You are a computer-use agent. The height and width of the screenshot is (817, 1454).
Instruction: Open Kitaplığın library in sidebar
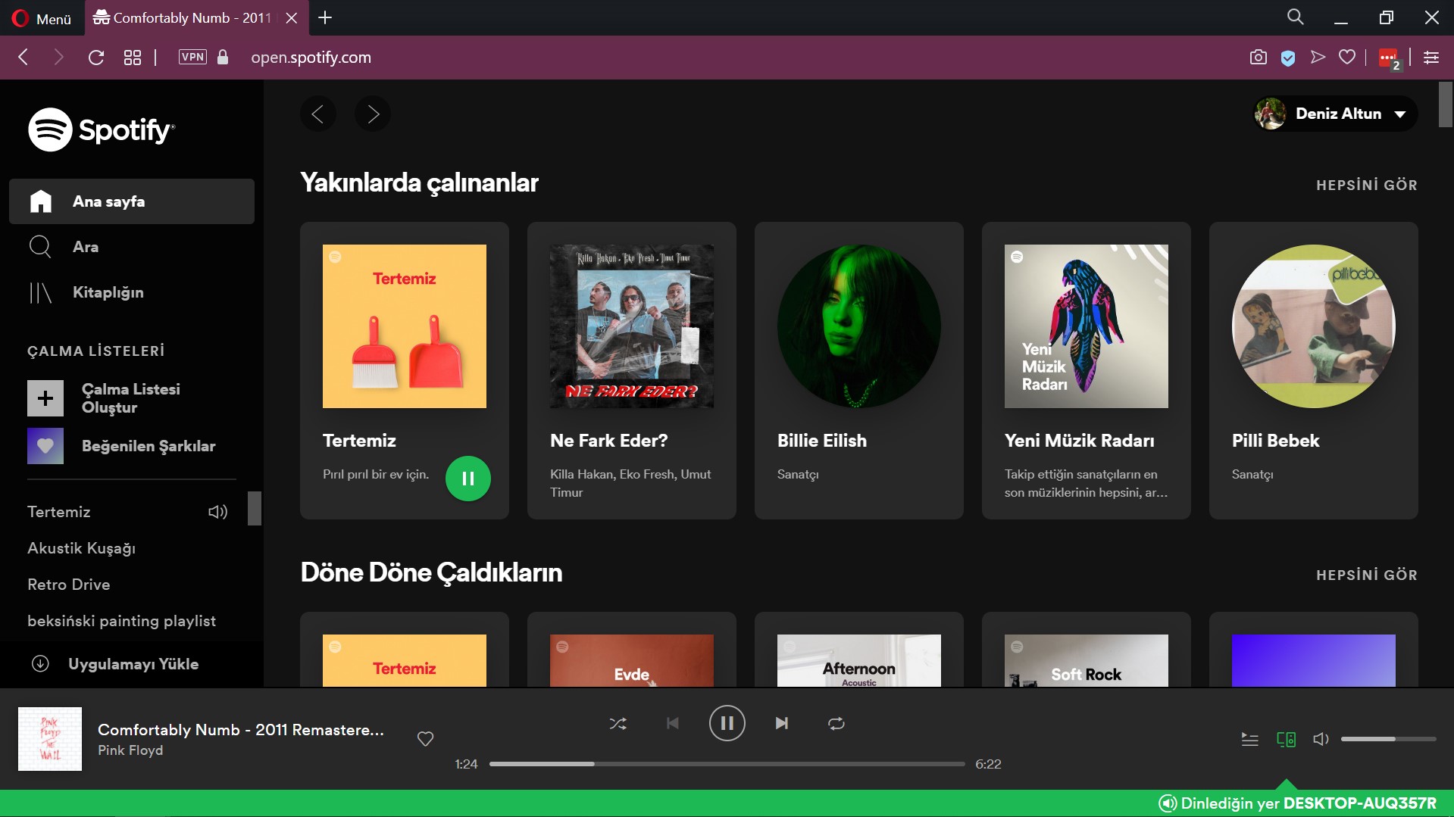coord(108,292)
